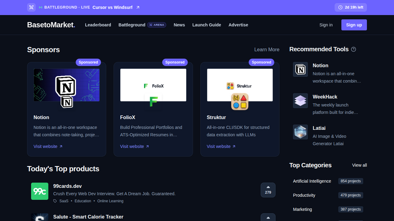Click the SaaS tag under 99cards.dev
The image size is (394, 221).
tap(64, 201)
